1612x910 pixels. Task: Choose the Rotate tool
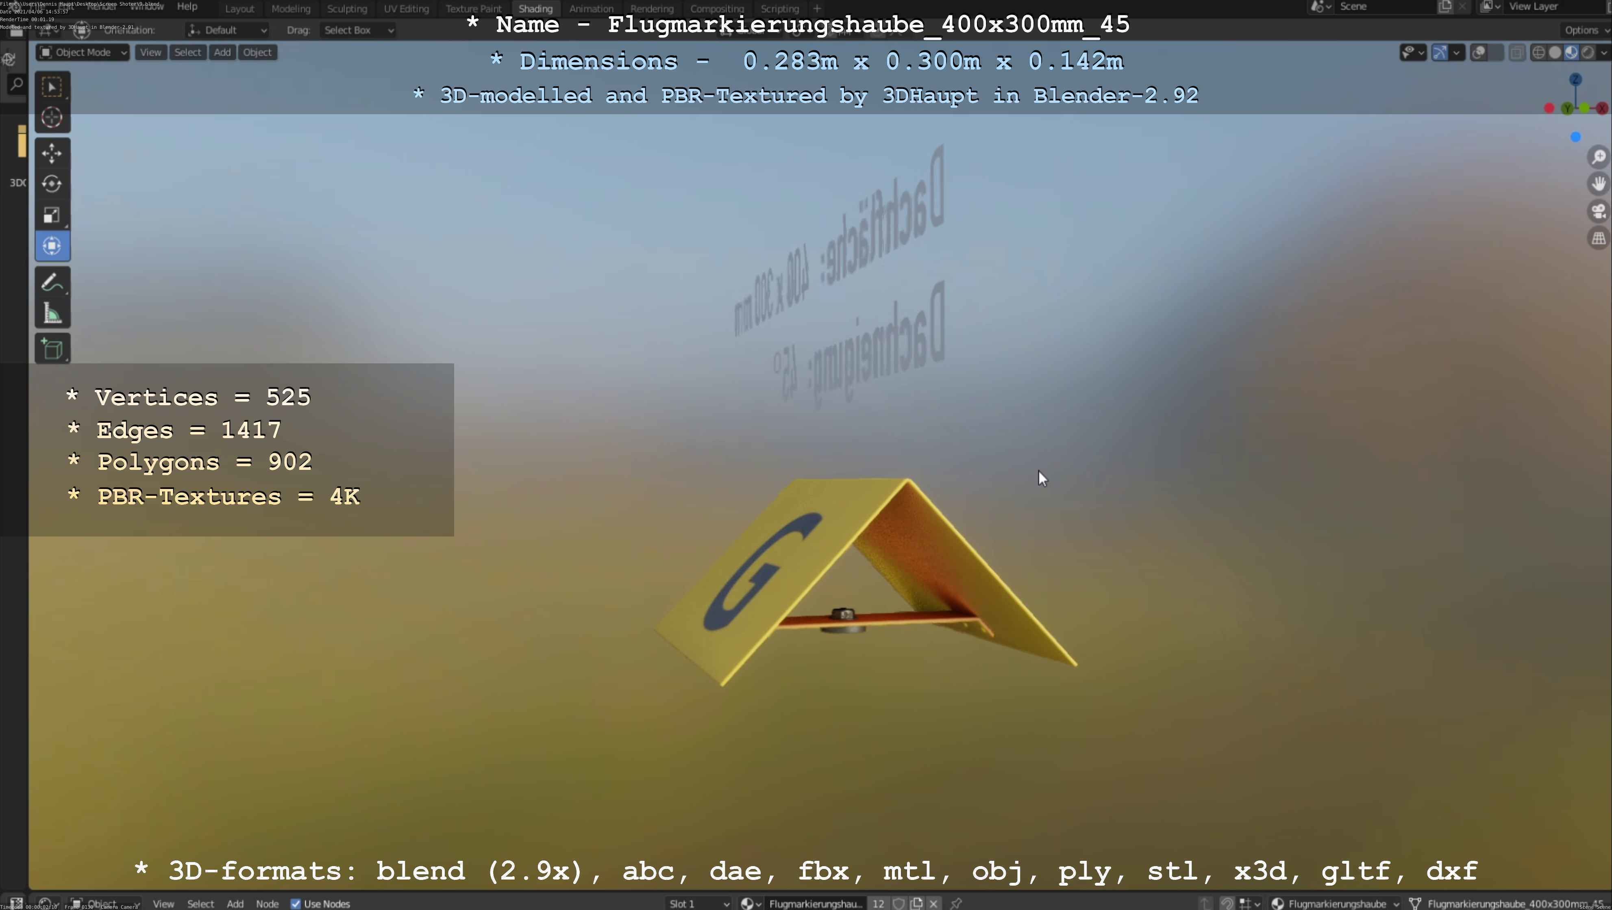[52, 184]
